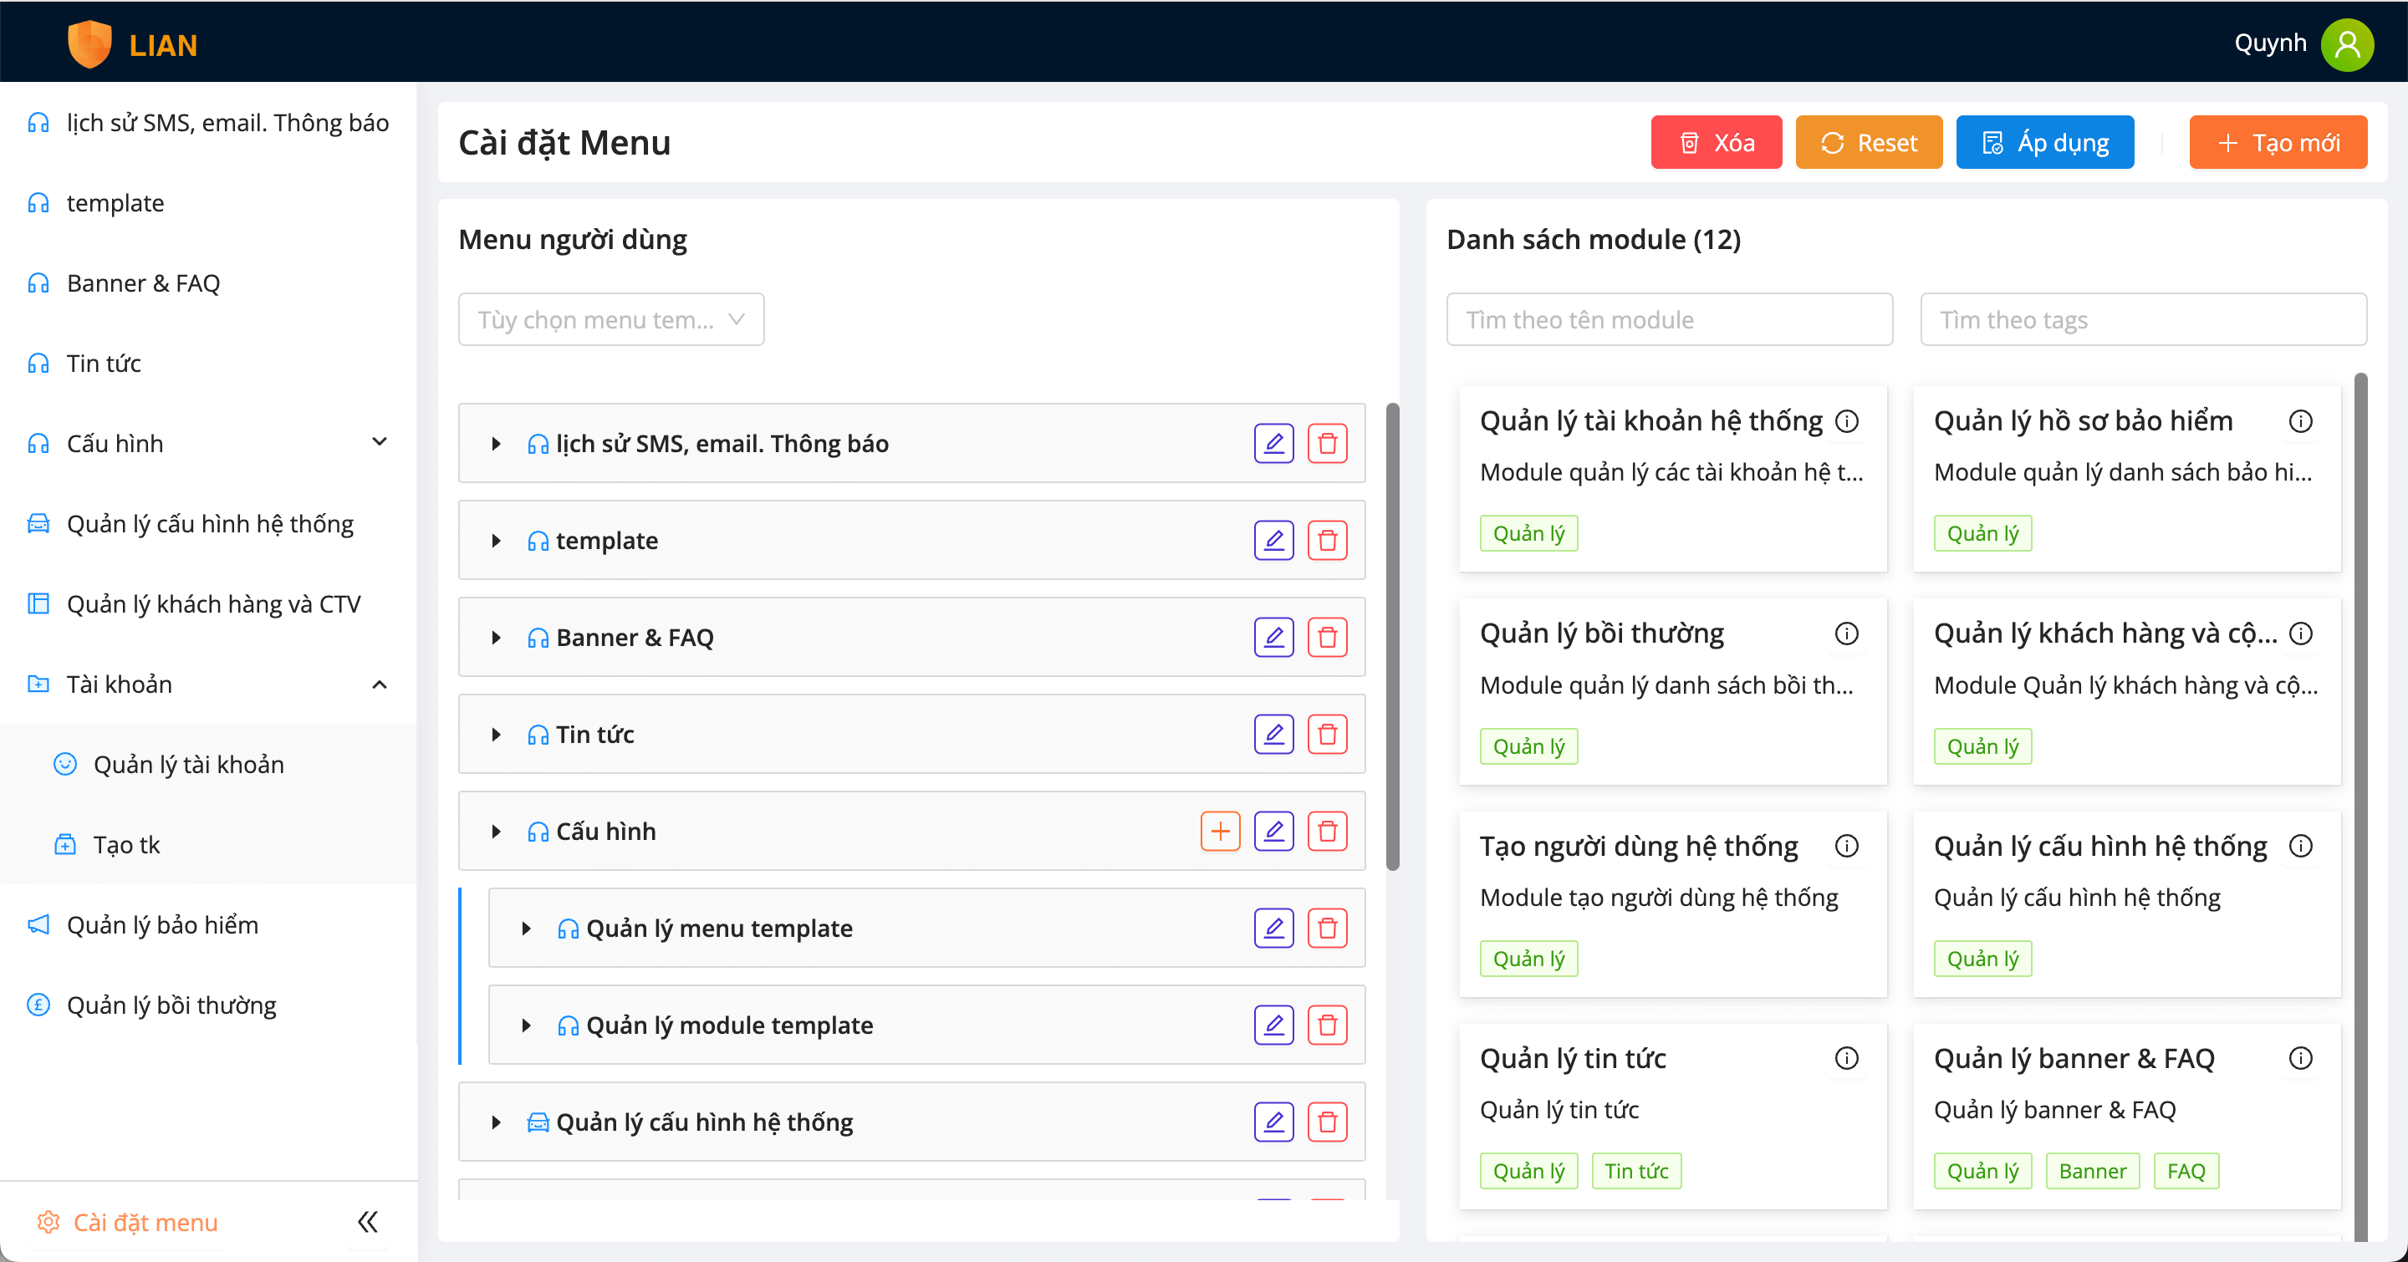This screenshot has width=2408, height=1262.
Task: Edit the Quản lý menu template row
Action: (1273, 929)
